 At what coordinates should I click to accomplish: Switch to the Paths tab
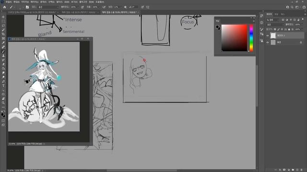[283, 14]
